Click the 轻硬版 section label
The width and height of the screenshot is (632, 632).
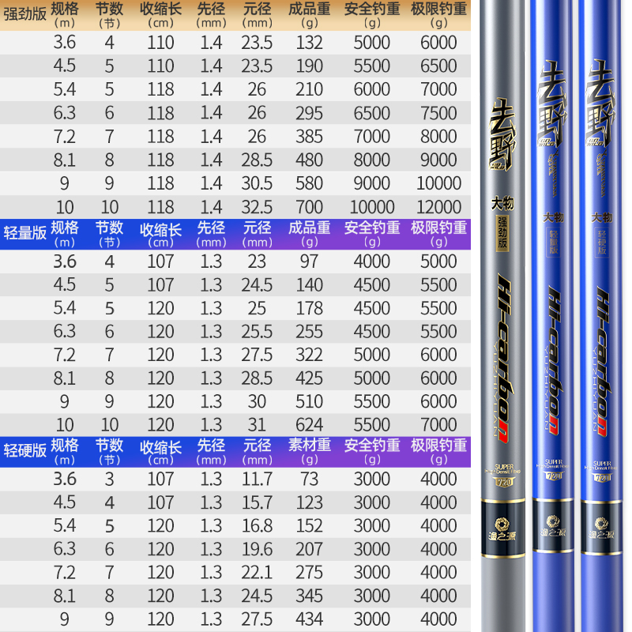pyautogui.click(x=25, y=450)
